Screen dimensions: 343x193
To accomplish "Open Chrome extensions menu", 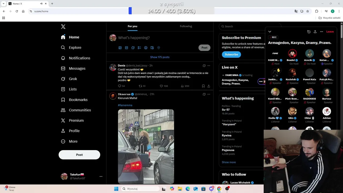I will [x=317, y=11].
